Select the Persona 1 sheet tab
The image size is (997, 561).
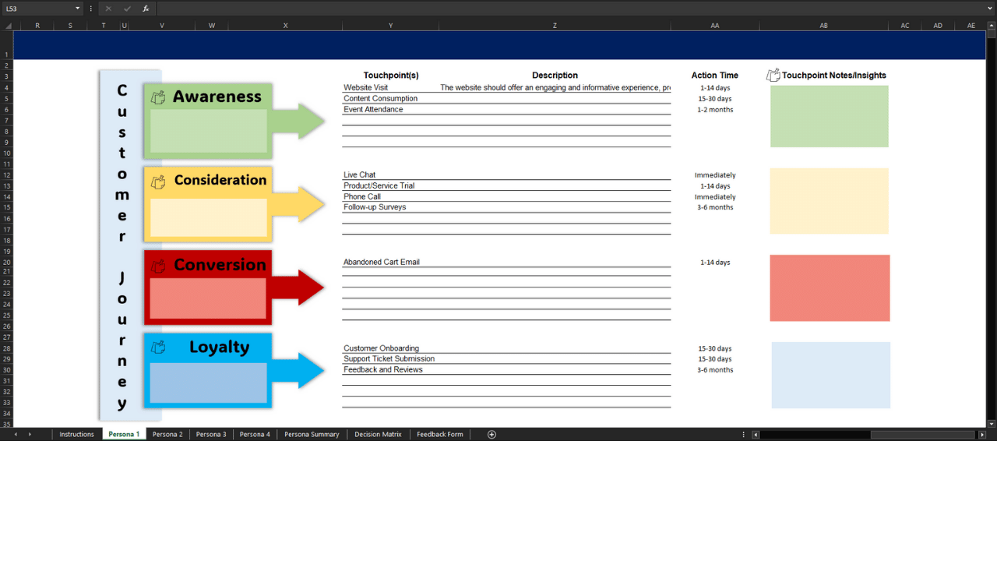(124, 435)
